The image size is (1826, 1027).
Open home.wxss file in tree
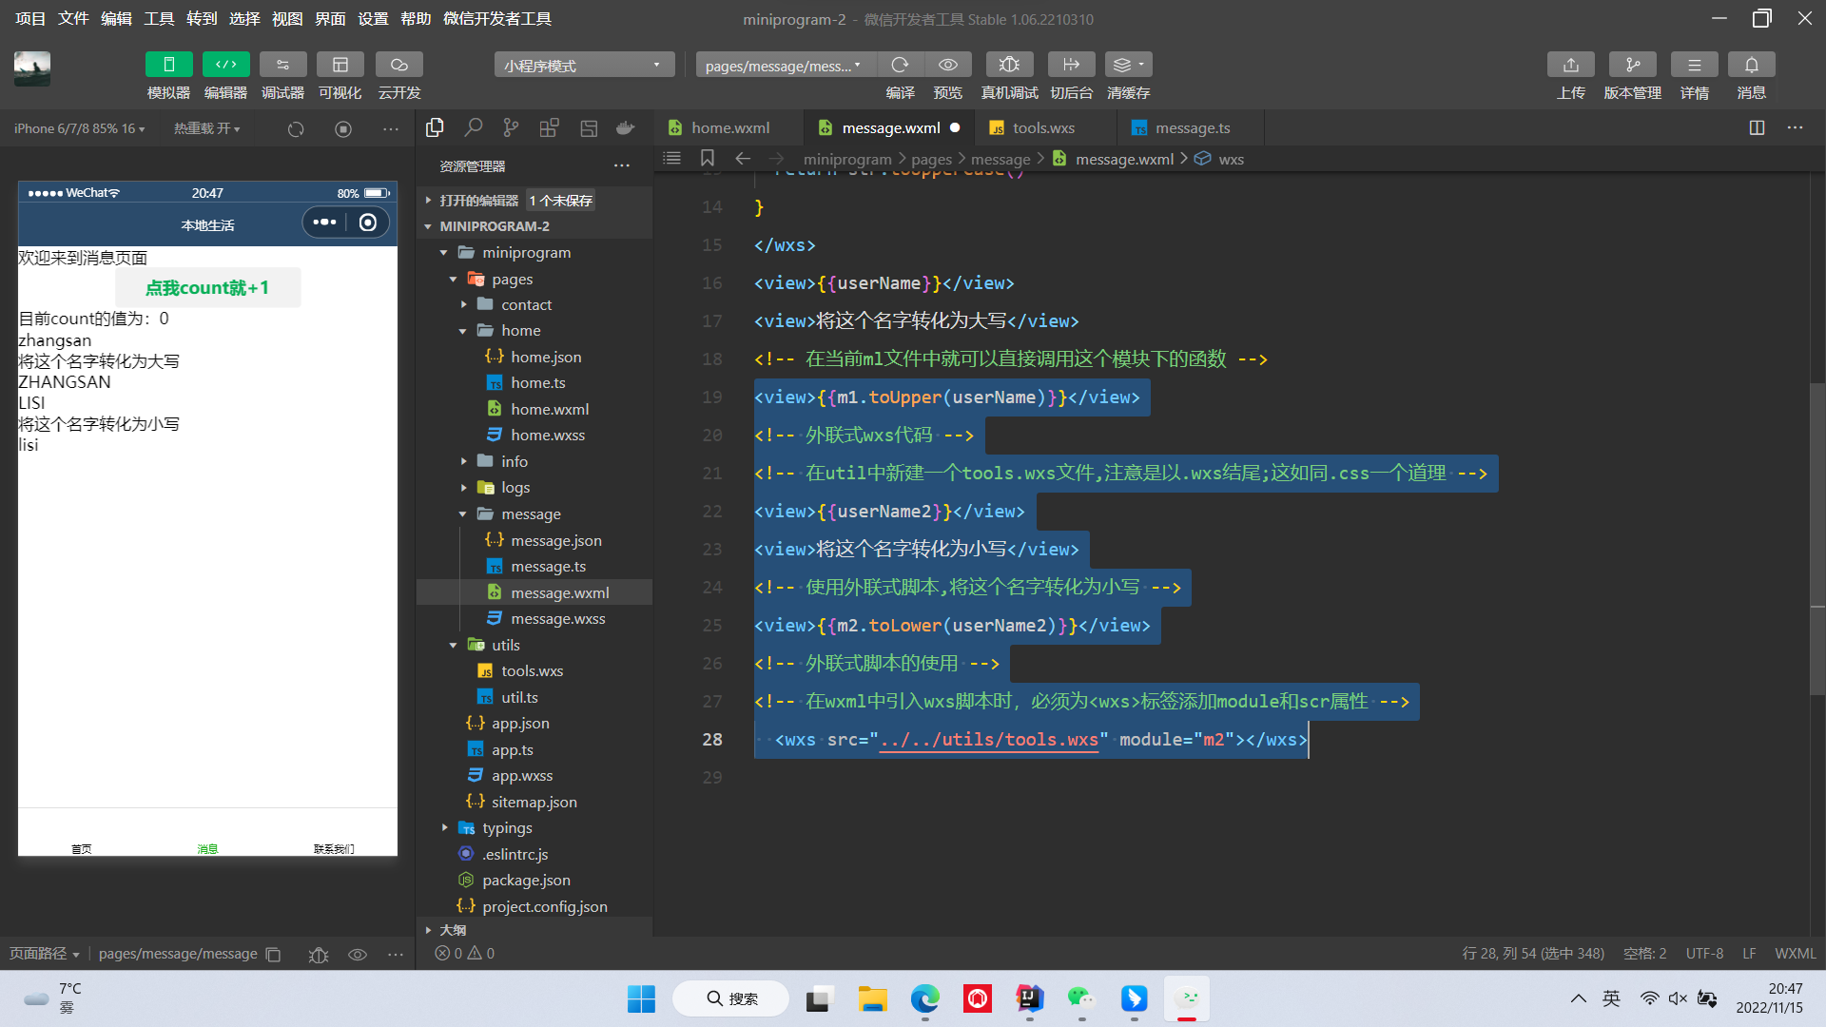click(547, 435)
